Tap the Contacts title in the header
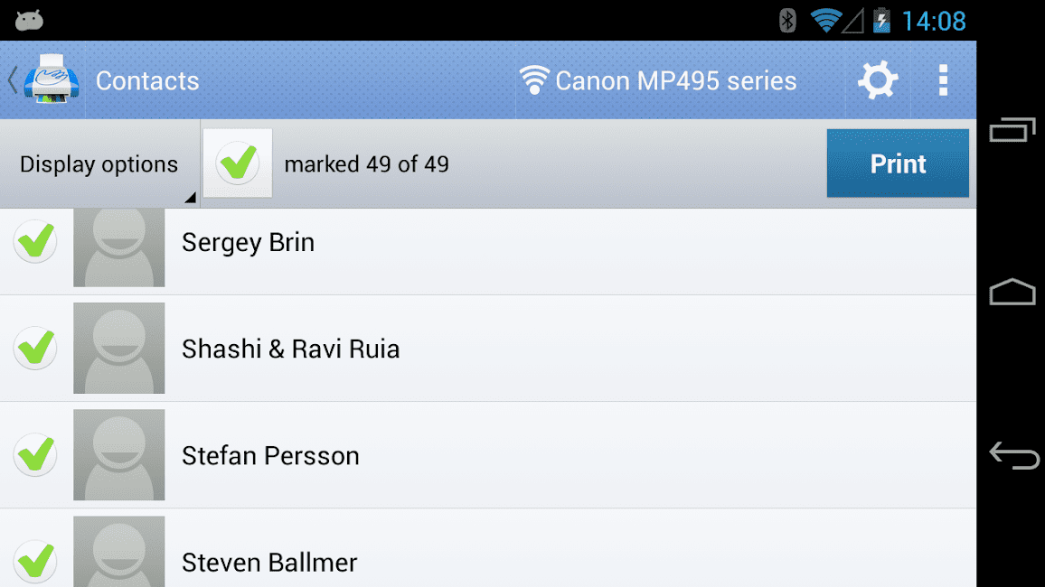The image size is (1045, 587). (x=147, y=80)
